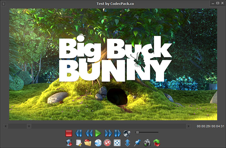This screenshot has width=226, height=148.
Task: Click the green-and-red refresh arrows icon
Action: pyautogui.click(x=157, y=143)
